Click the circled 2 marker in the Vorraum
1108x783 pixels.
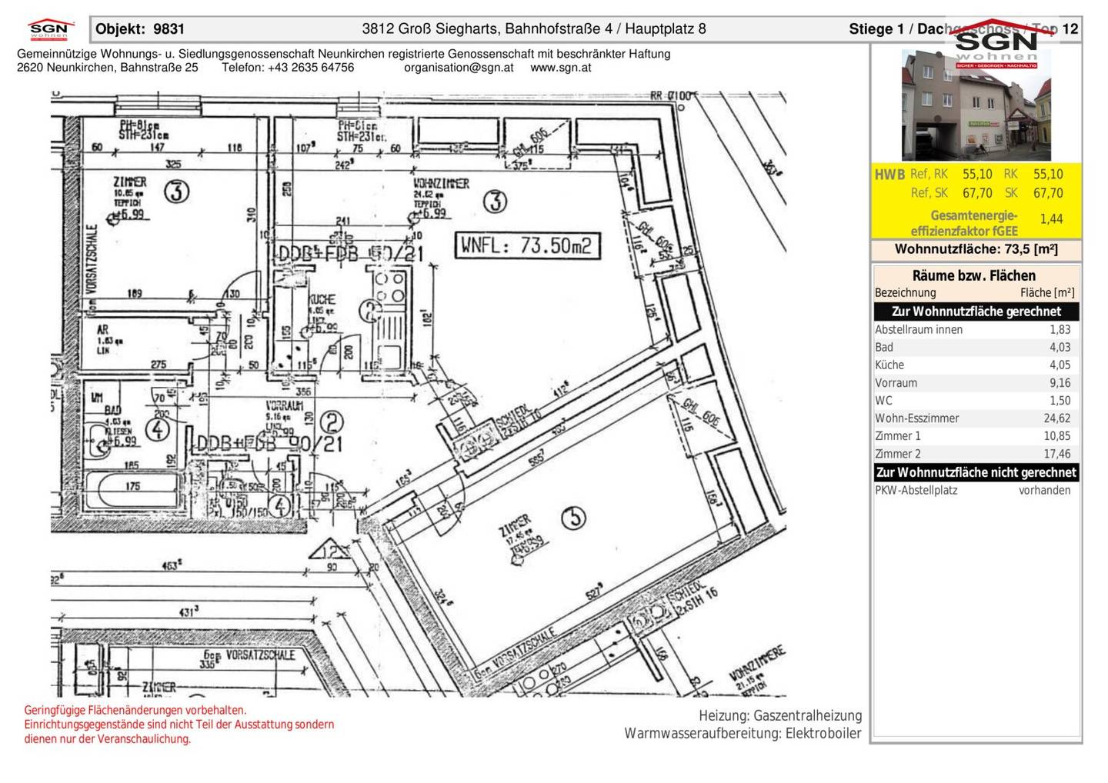(332, 422)
